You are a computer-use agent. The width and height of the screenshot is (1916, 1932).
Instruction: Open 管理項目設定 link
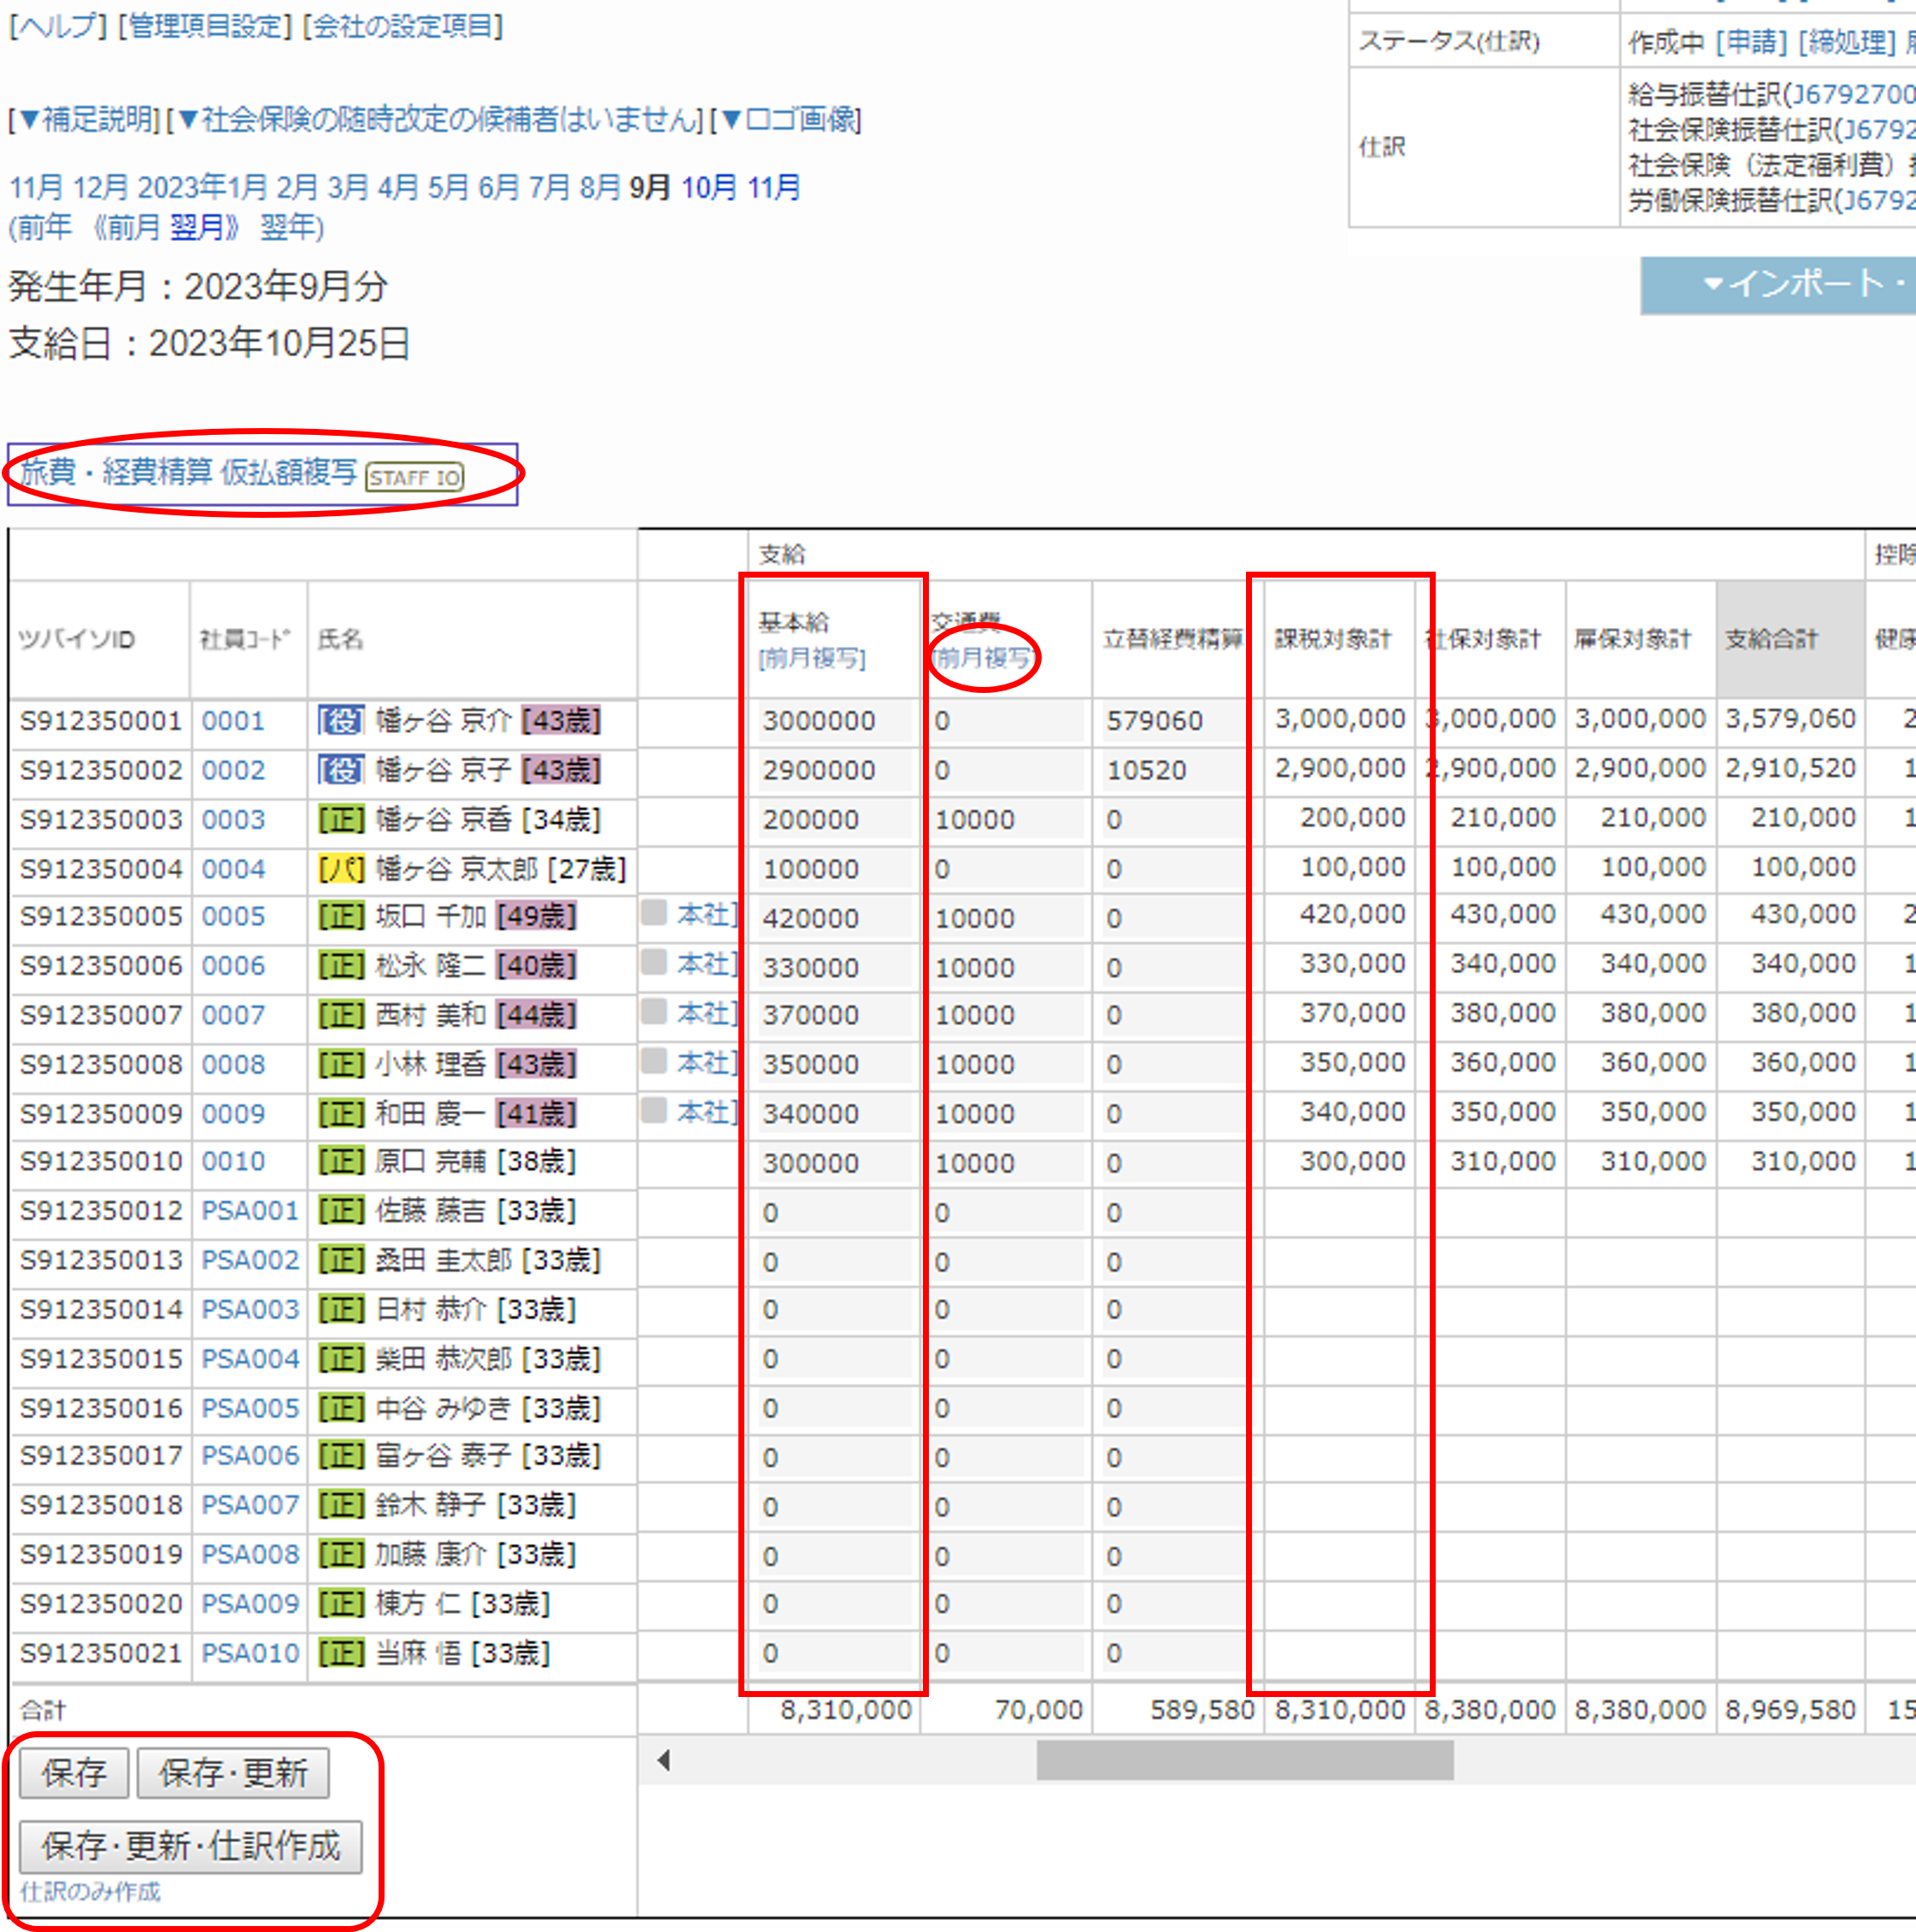click(x=204, y=26)
